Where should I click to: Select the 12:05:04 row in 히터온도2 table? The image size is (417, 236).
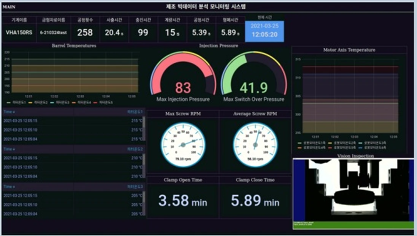click(73, 176)
